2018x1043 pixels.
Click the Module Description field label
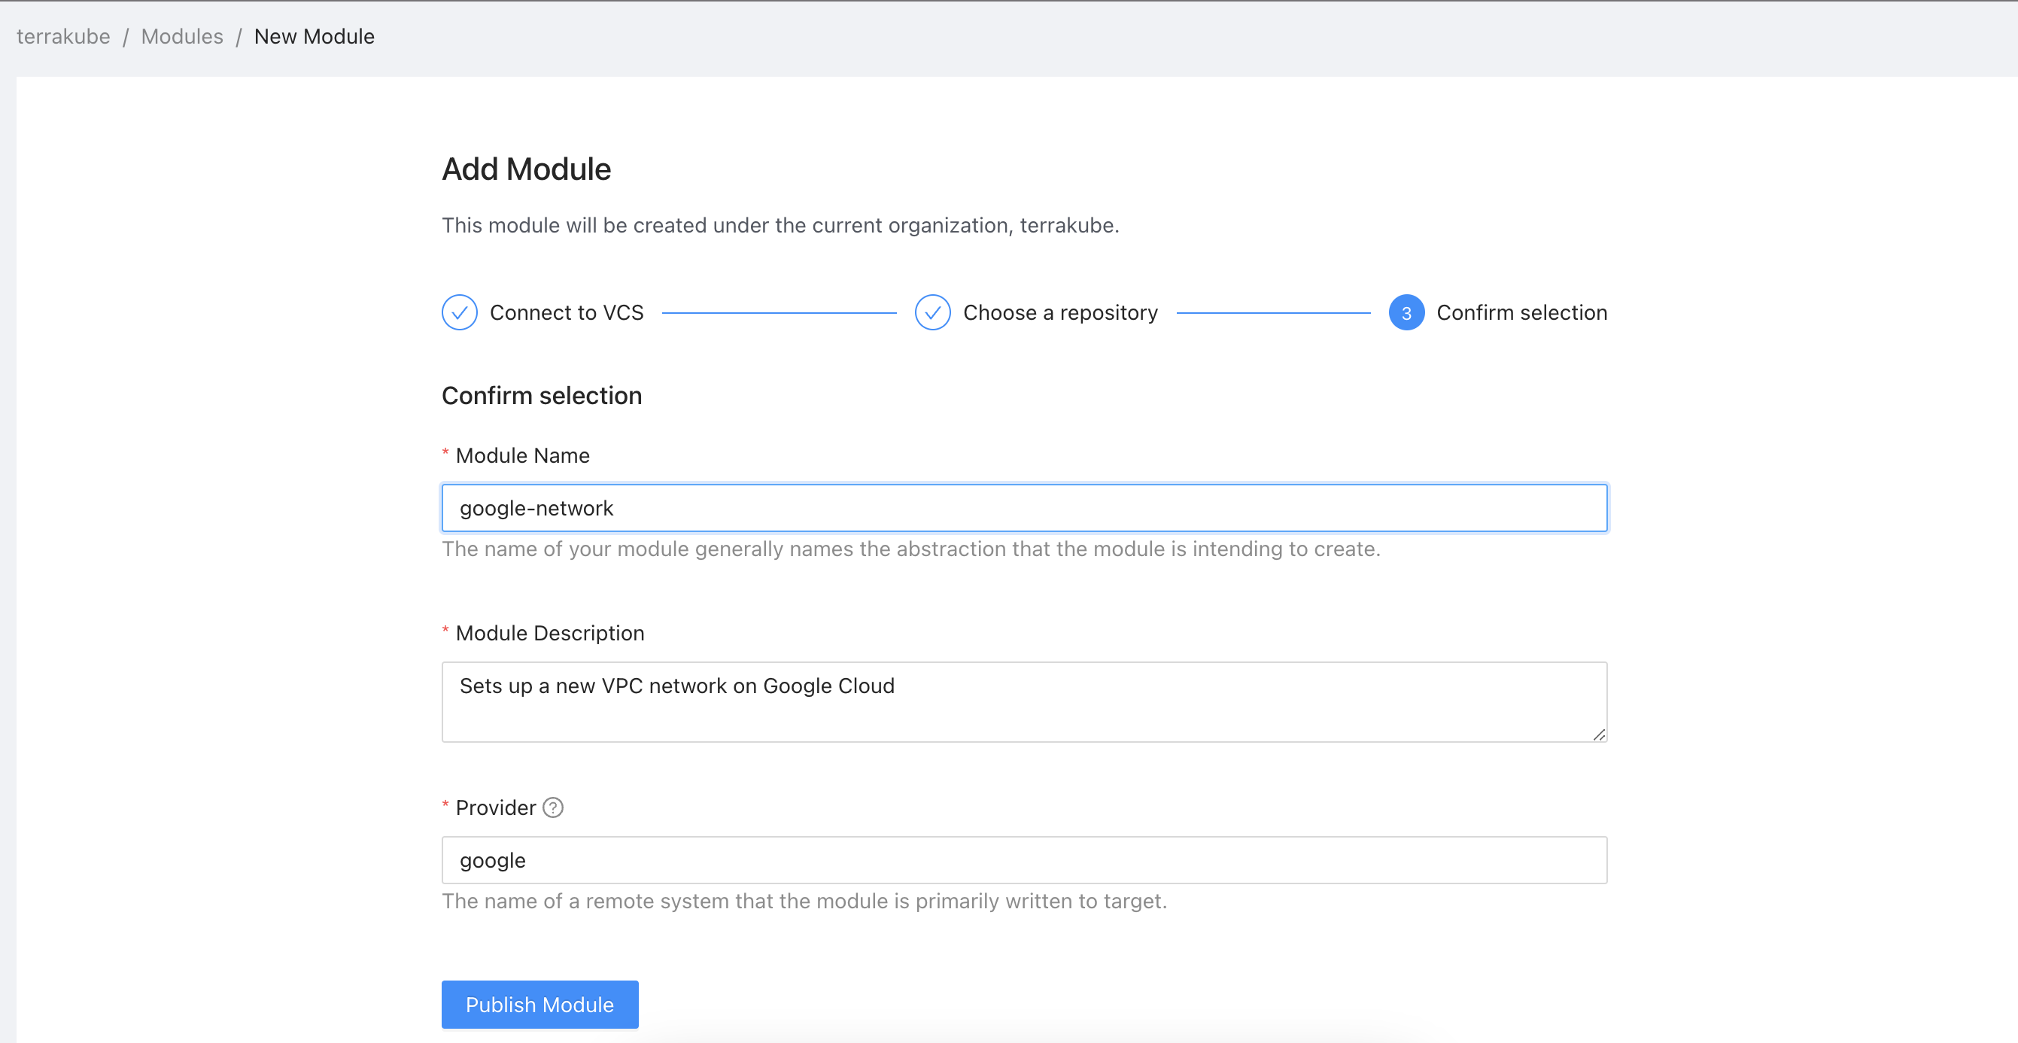[550, 633]
